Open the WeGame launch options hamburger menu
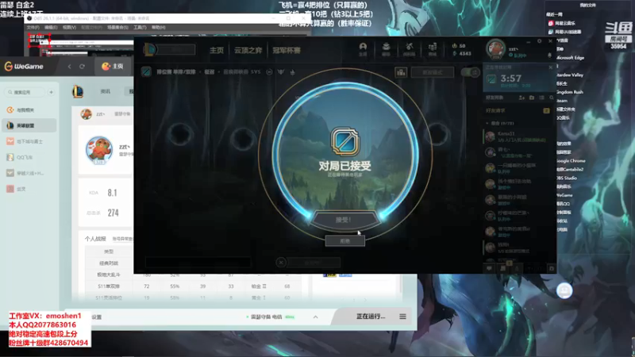The image size is (635, 357). (x=402, y=317)
